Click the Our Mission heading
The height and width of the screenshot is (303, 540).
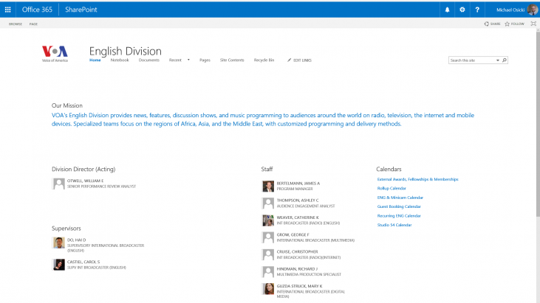pos(67,105)
